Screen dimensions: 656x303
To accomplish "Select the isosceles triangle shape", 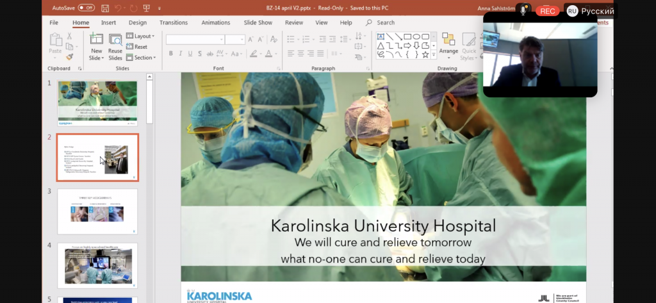I will [x=381, y=45].
